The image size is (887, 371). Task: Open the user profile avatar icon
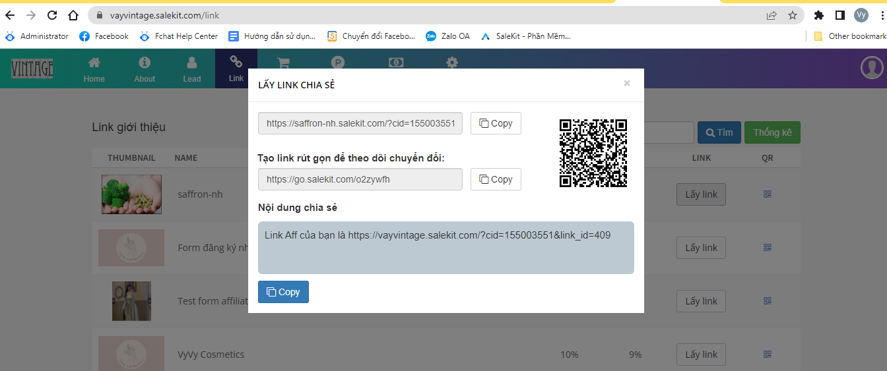point(871,68)
